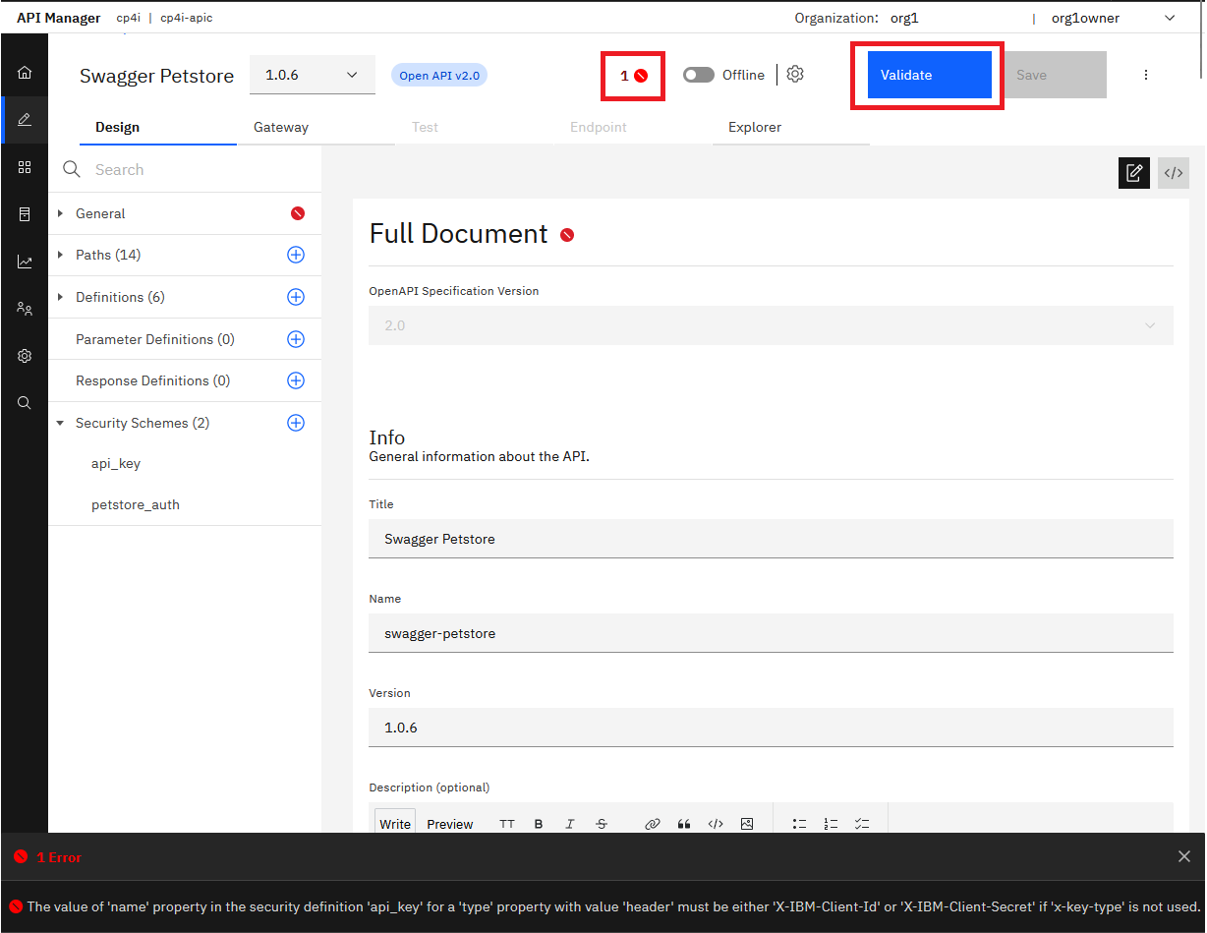Open the 1.0.6 version dropdown
Screen dimensions: 1207x933
(313, 75)
